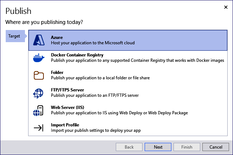
Task: Click 'Host your application to the Microsoft cloud'
Action: pyautogui.click(x=93, y=43)
